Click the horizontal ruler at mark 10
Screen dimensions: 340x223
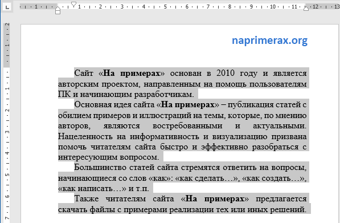tap(273, 7)
